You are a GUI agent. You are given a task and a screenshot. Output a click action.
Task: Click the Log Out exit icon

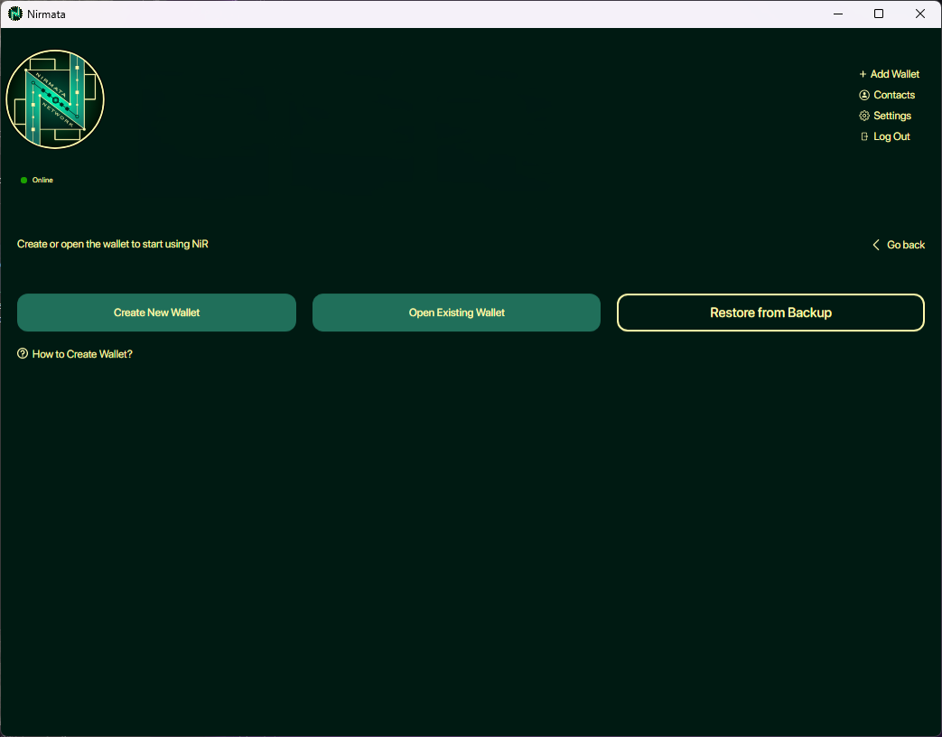[x=863, y=135]
